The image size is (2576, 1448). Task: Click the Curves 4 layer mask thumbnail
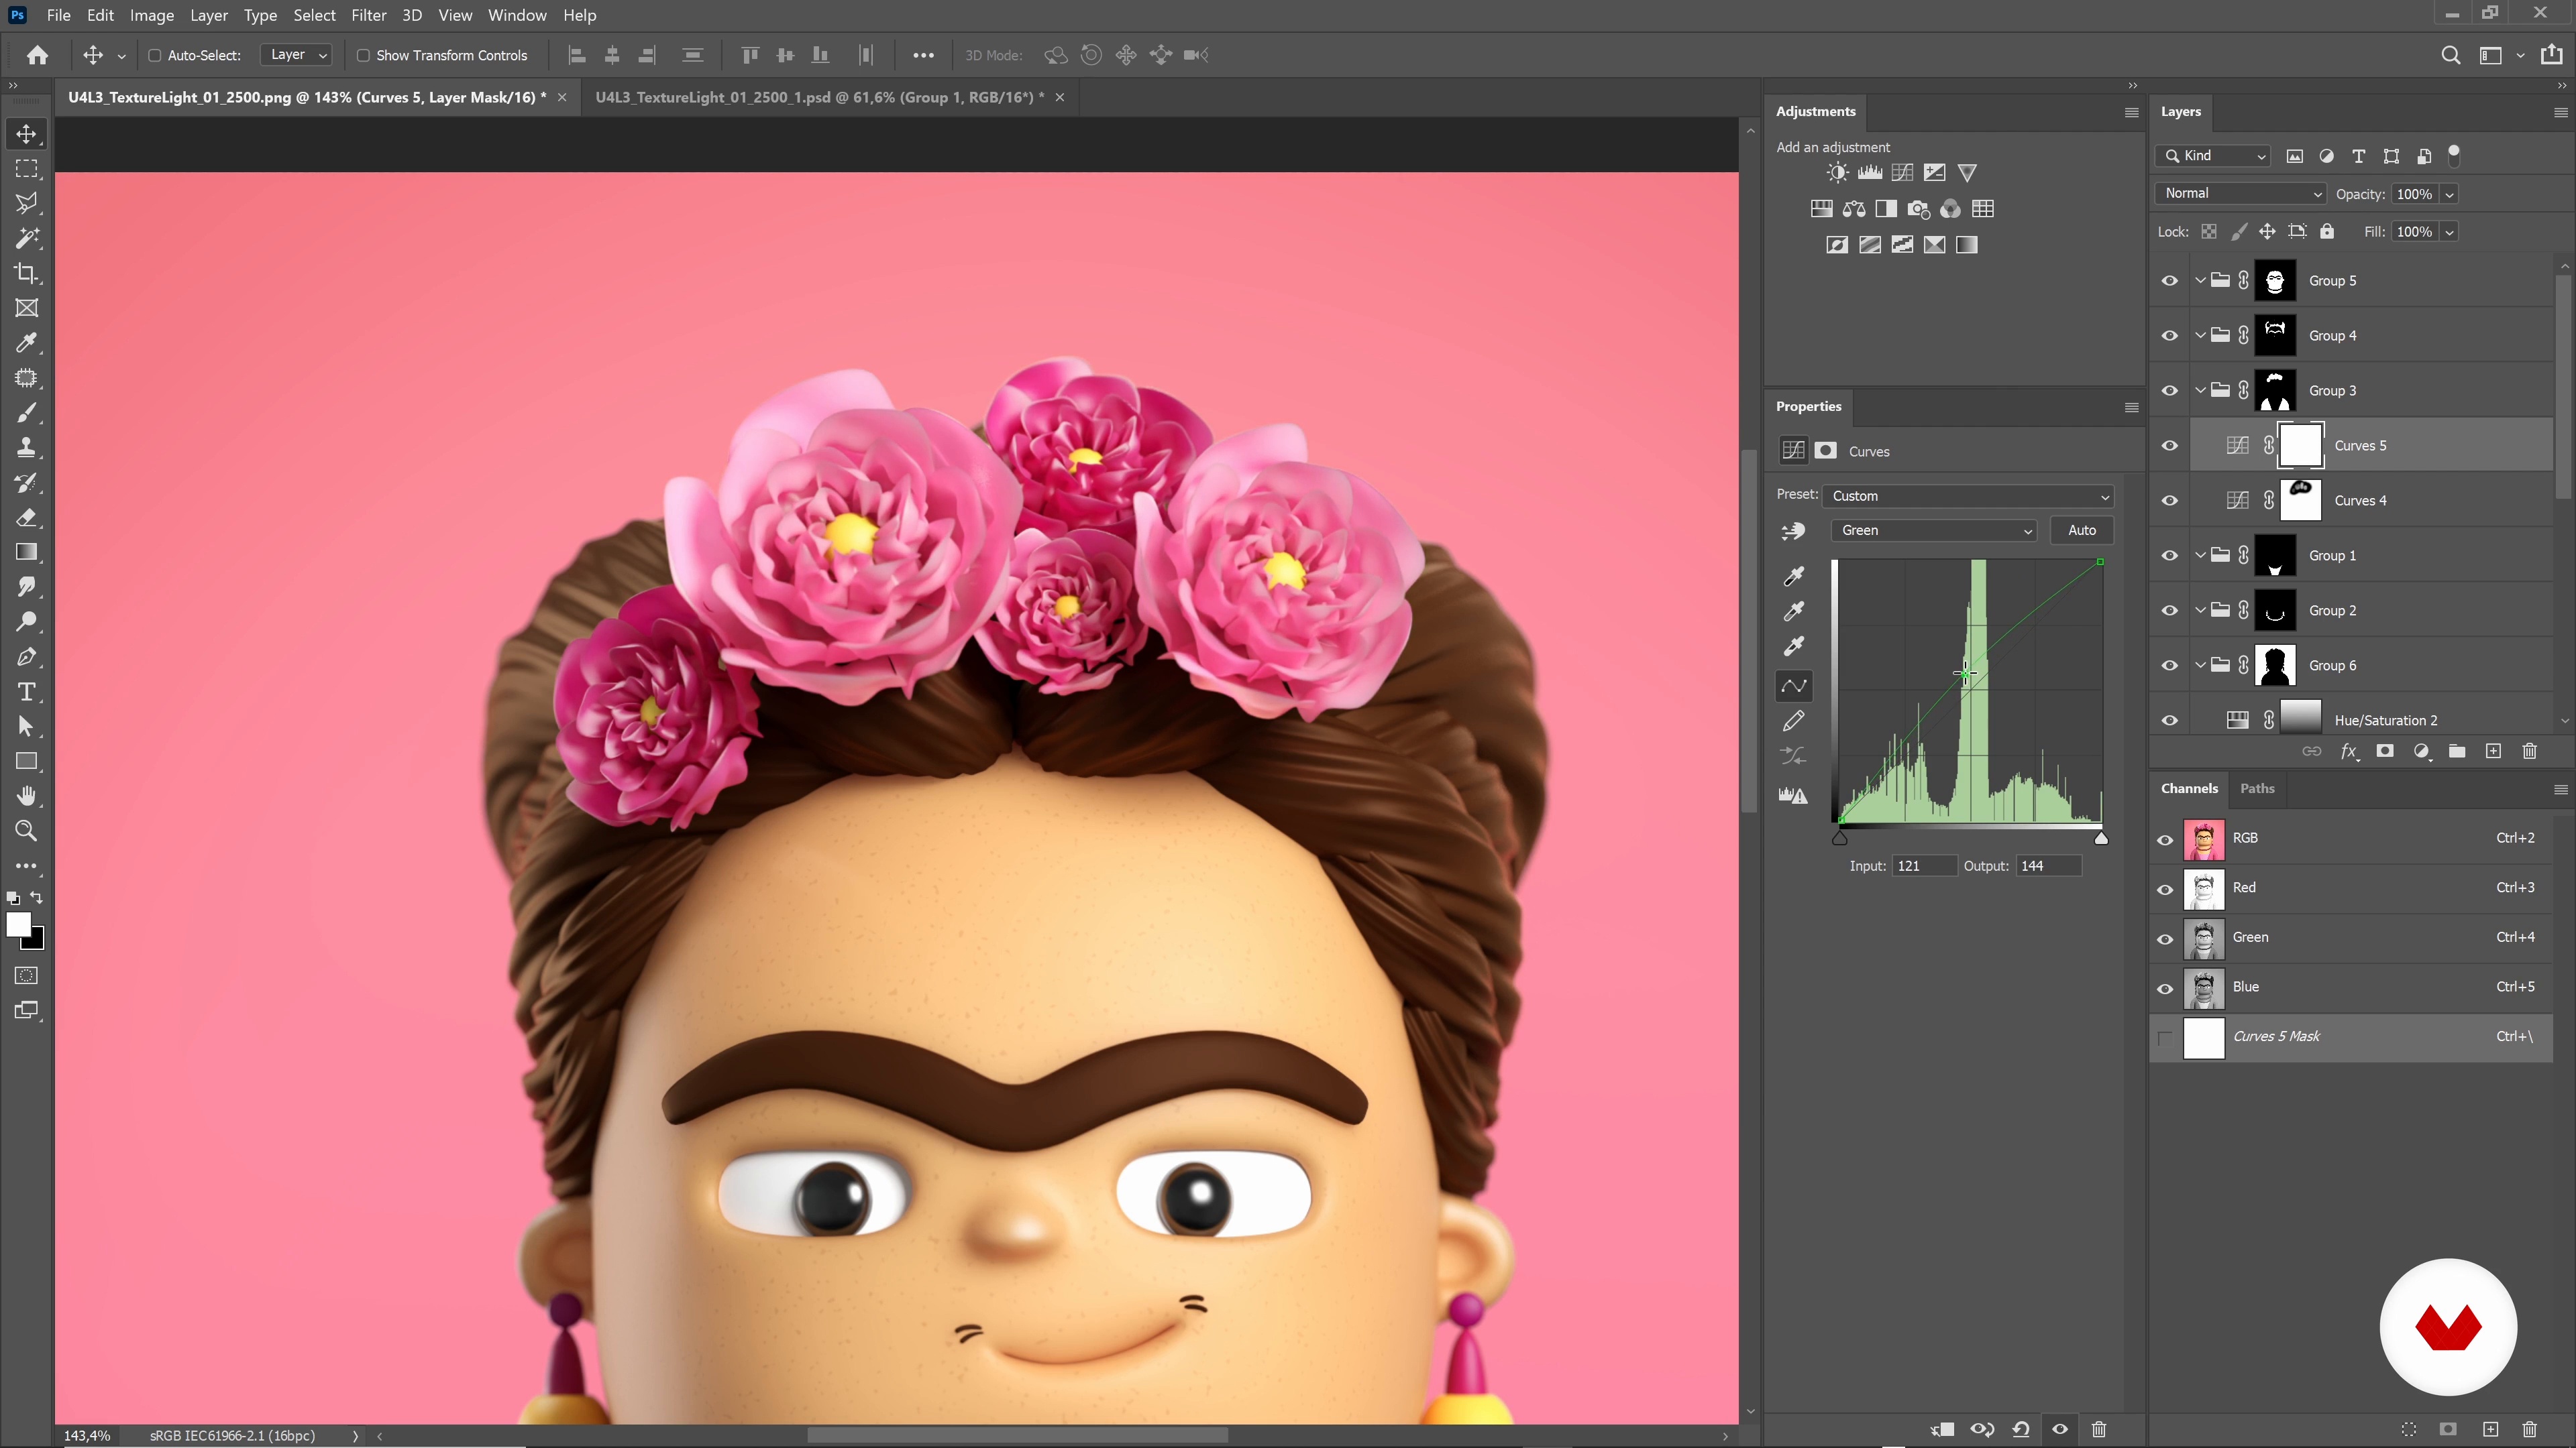pyautogui.click(x=2300, y=501)
